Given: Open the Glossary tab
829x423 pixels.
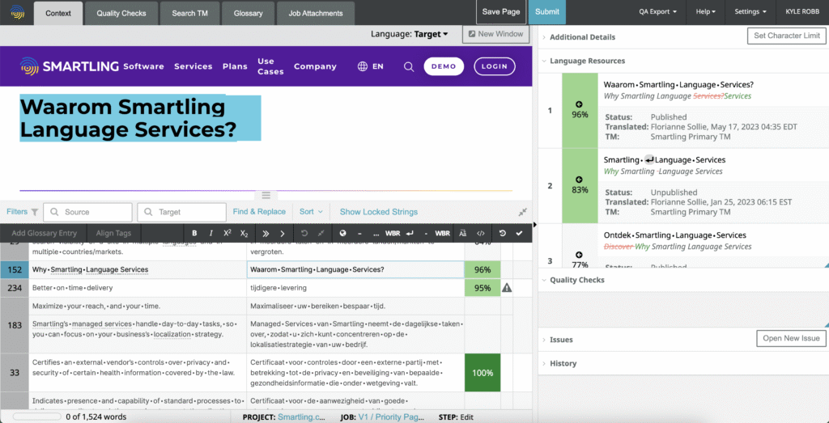Looking at the screenshot, I should click(248, 13).
